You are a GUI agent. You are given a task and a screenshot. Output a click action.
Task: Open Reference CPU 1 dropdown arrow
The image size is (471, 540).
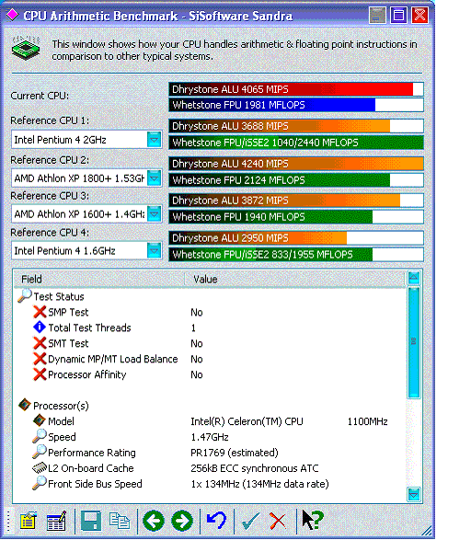pos(154,140)
